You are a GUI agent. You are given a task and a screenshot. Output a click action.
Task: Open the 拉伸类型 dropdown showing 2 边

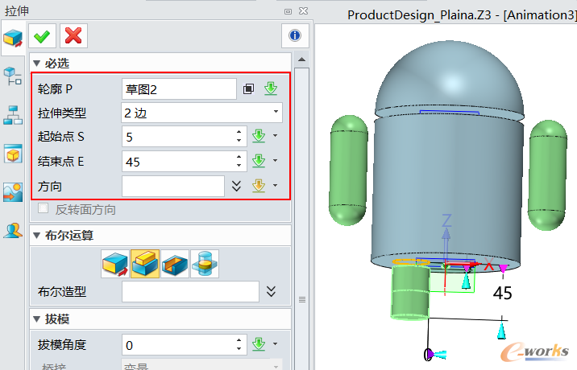pyautogui.click(x=201, y=113)
